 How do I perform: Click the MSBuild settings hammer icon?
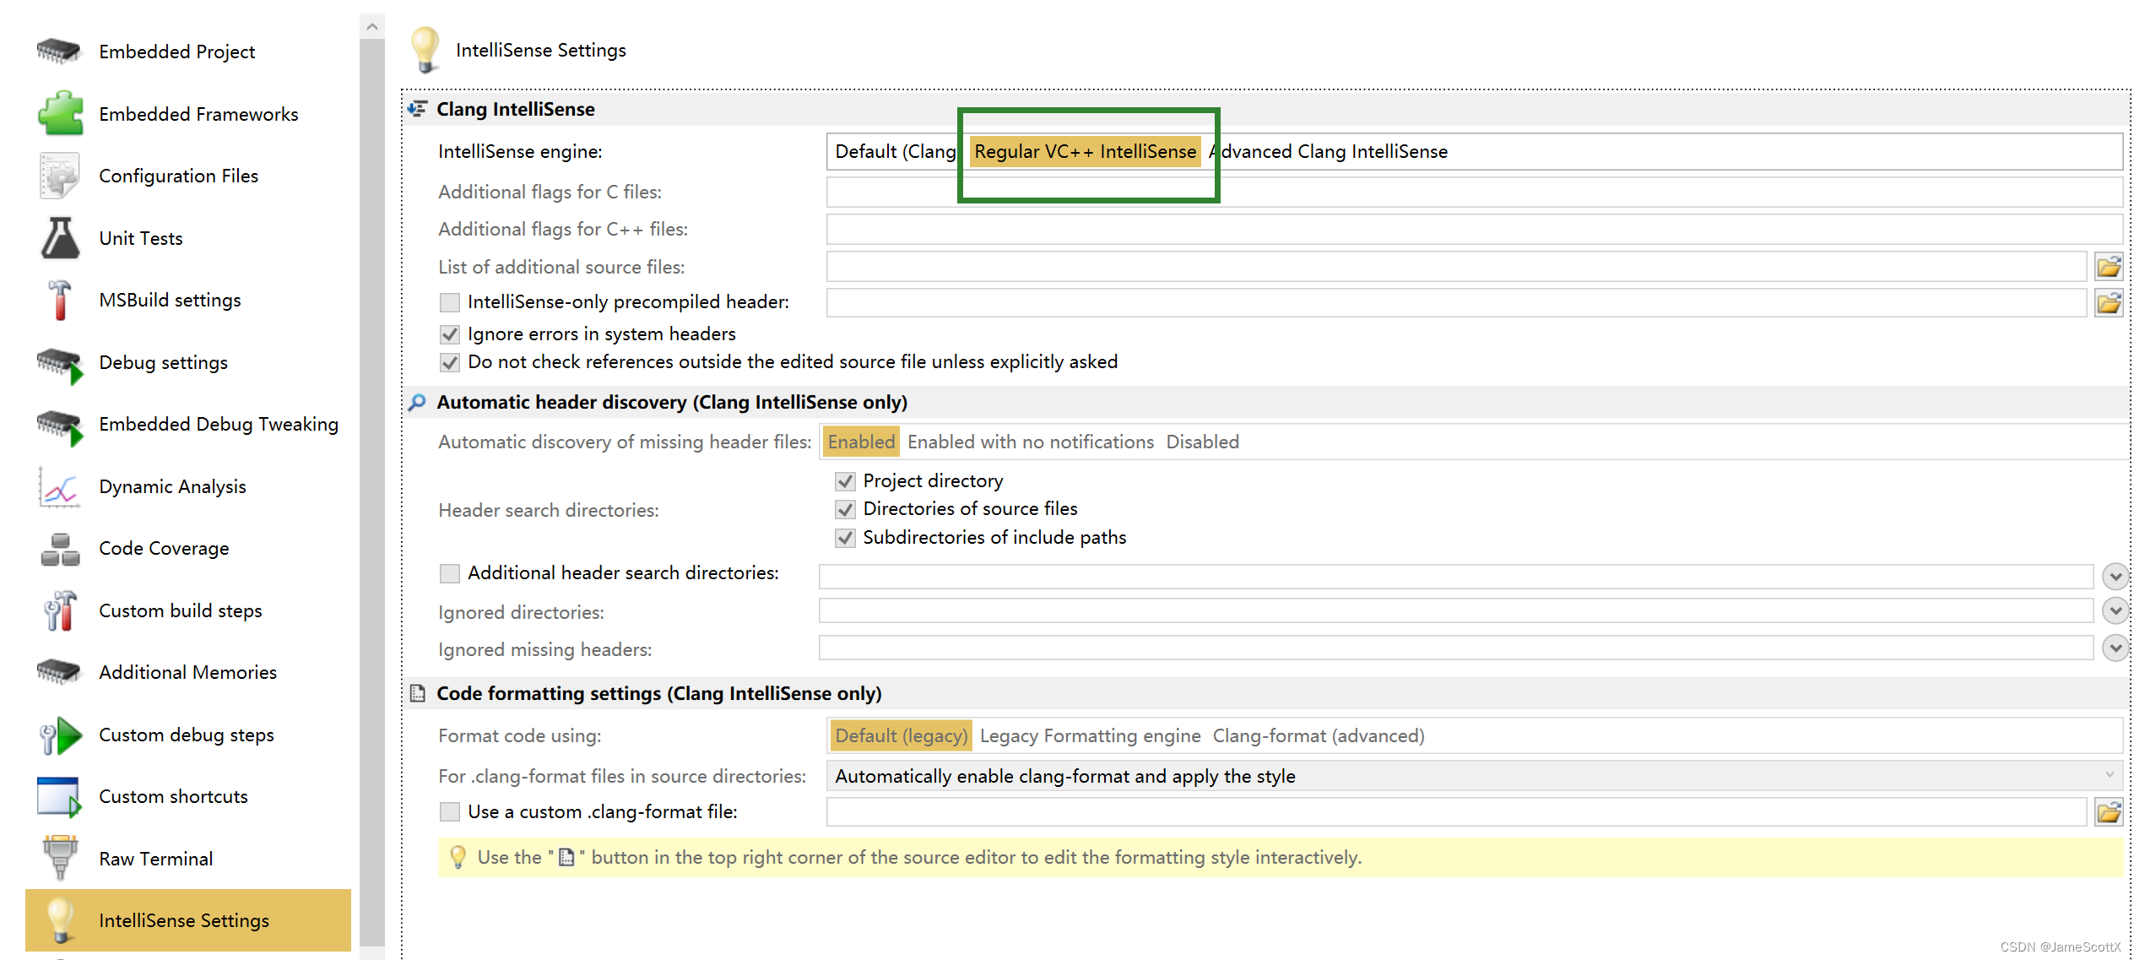pyautogui.click(x=59, y=301)
